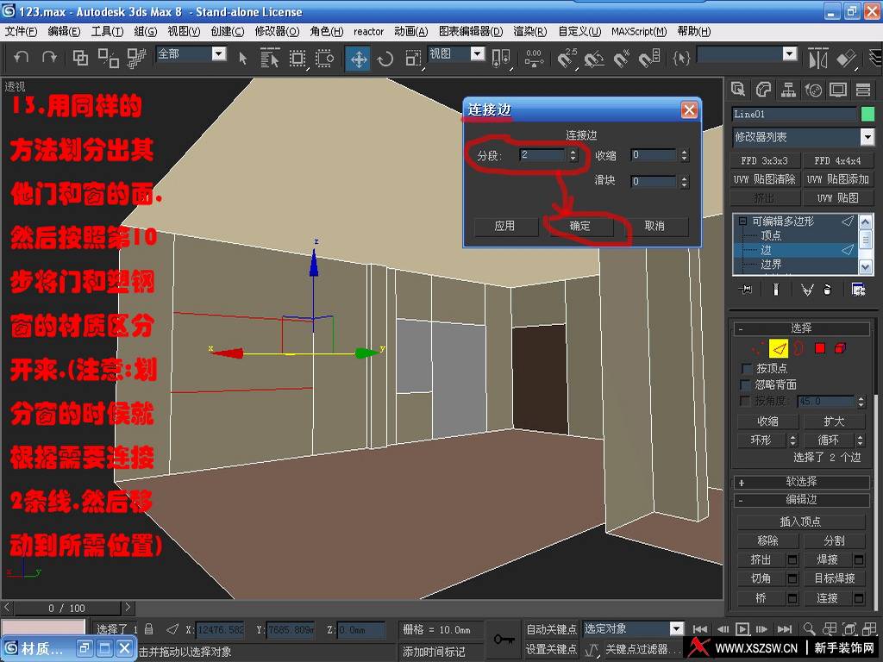Toggle the 忽略背面 checkbox

pyautogui.click(x=747, y=384)
